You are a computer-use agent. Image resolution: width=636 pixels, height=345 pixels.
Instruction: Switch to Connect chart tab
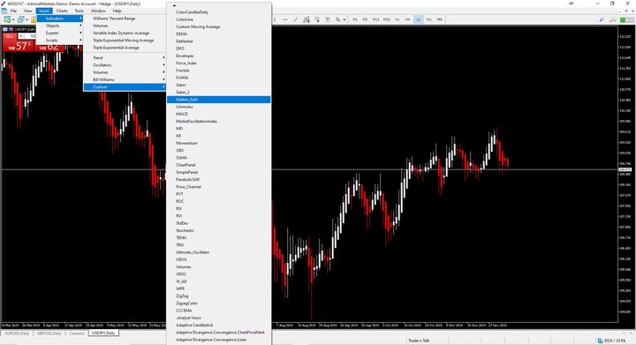[77, 334]
